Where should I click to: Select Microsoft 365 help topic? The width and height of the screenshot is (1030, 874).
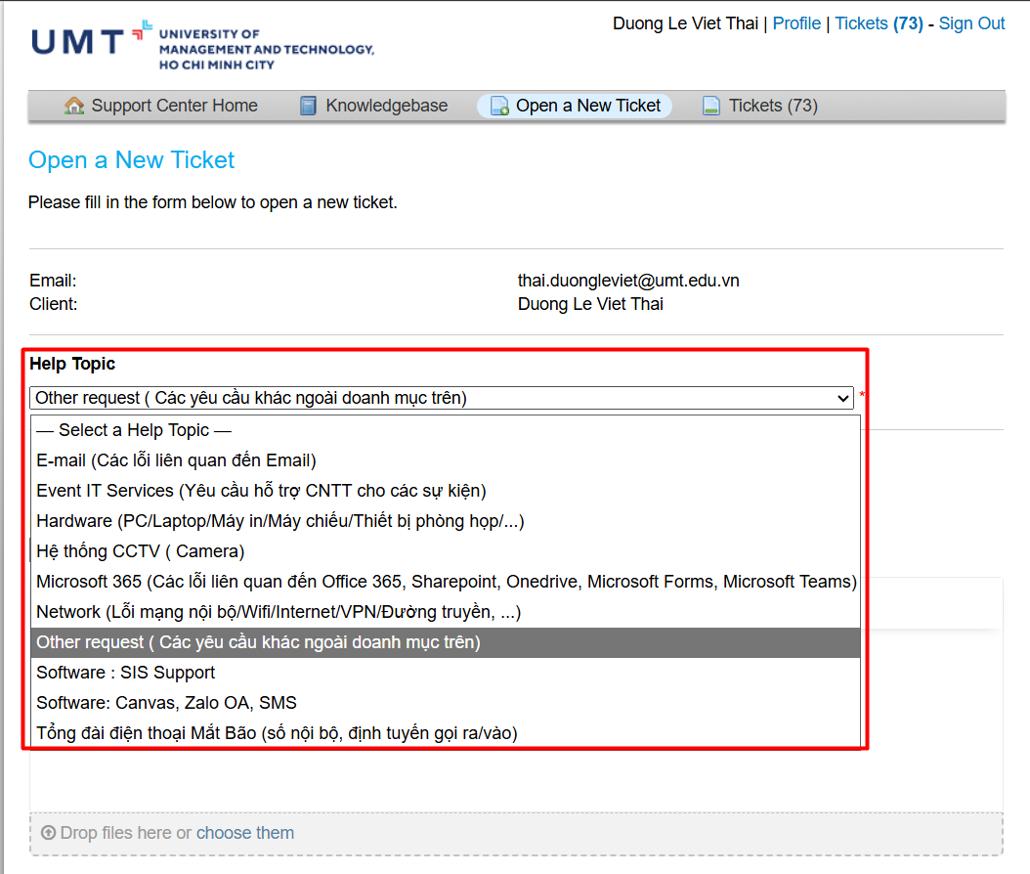pyautogui.click(x=446, y=582)
